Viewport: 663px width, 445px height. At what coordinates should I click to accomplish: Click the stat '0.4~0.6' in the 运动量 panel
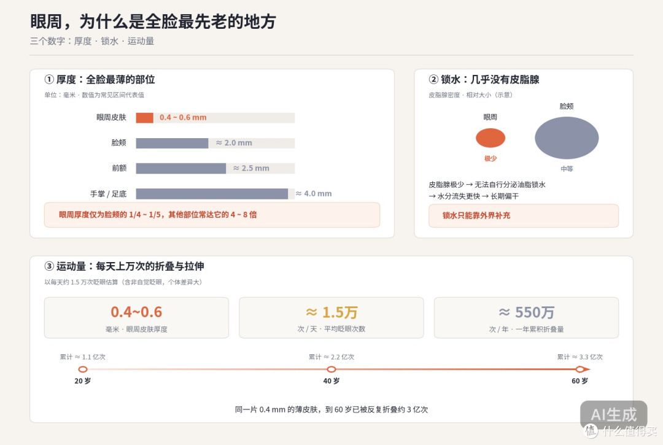(x=136, y=312)
